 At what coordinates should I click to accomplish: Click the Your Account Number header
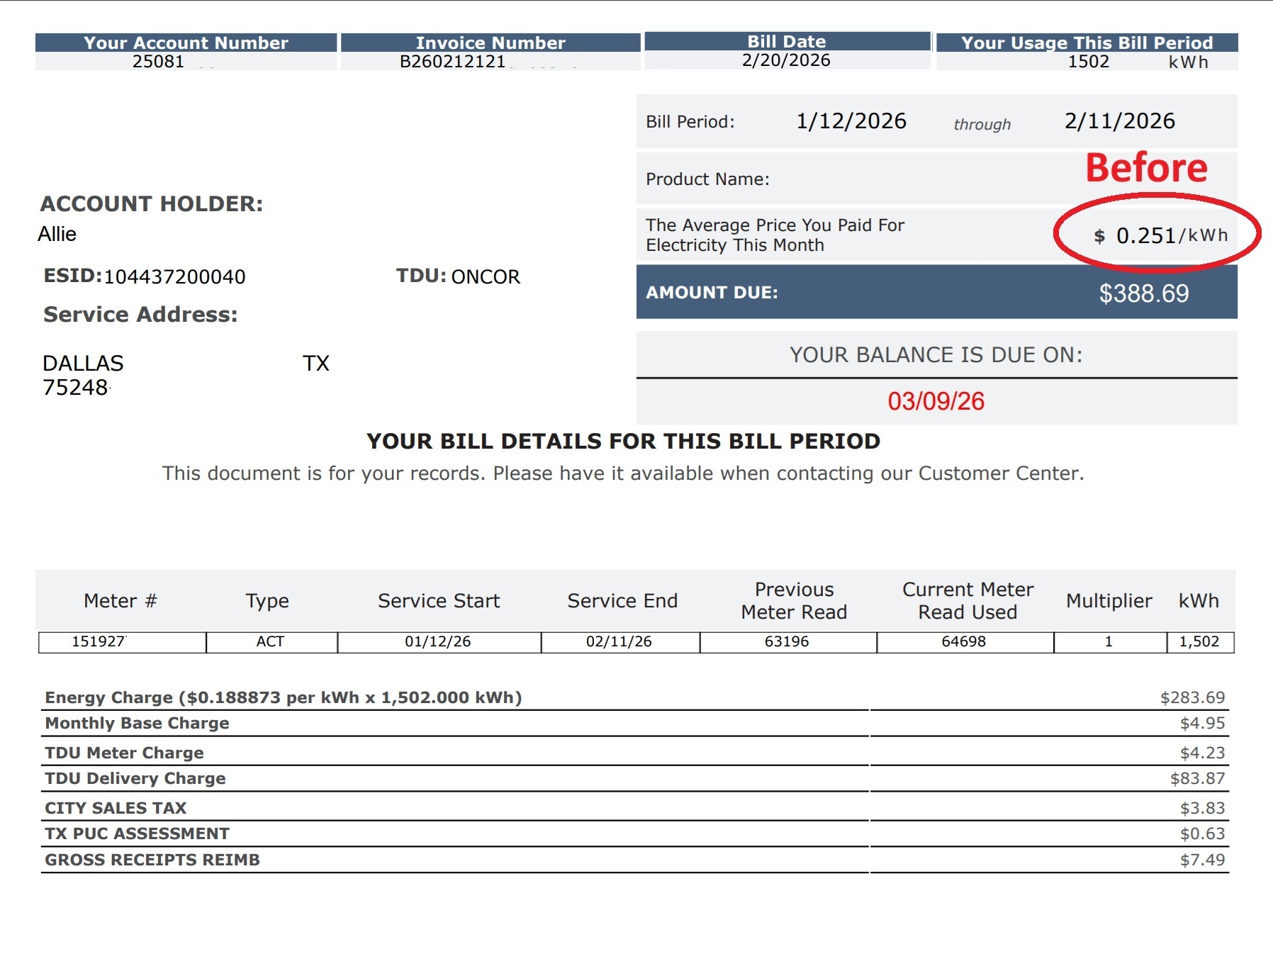click(x=186, y=43)
